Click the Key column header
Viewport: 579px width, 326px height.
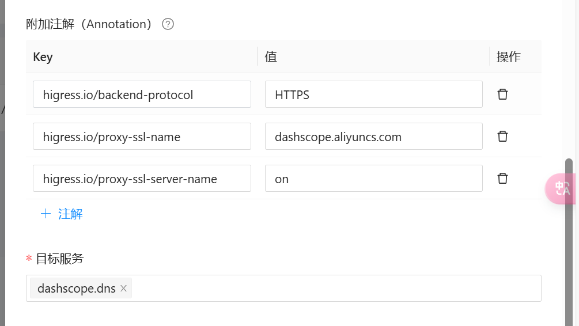(x=43, y=56)
